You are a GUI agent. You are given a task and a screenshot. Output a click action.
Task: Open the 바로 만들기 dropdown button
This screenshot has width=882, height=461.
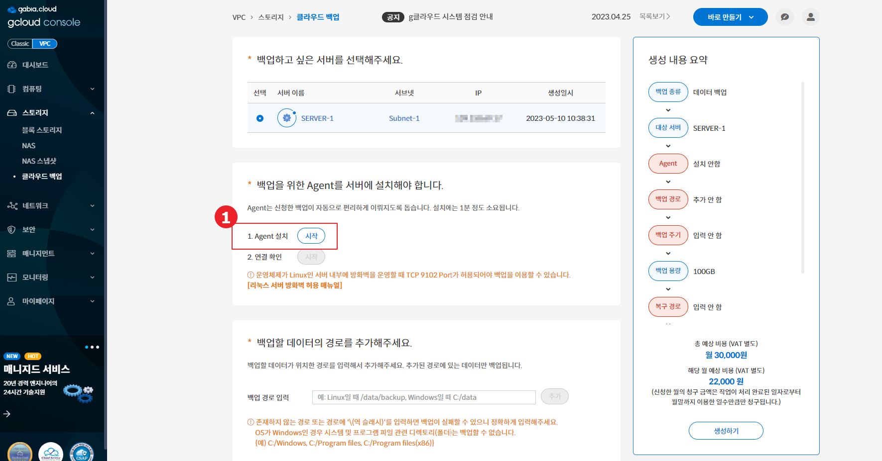tap(730, 17)
